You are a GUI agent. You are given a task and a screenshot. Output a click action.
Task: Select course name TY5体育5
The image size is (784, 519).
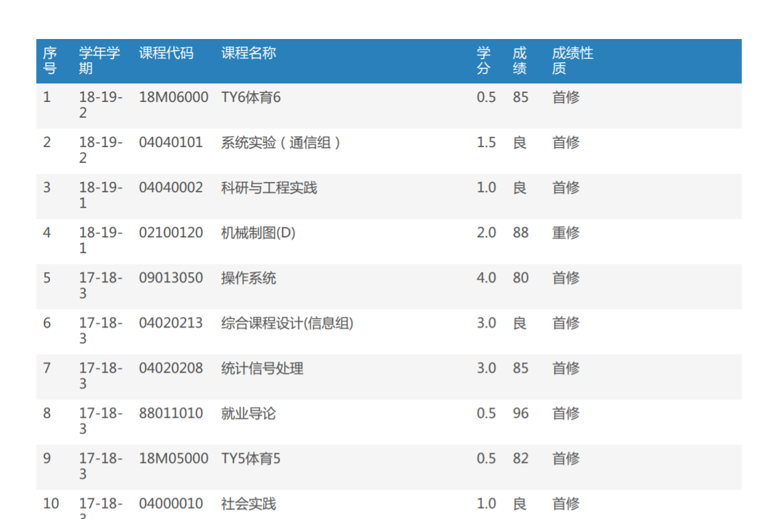251,459
